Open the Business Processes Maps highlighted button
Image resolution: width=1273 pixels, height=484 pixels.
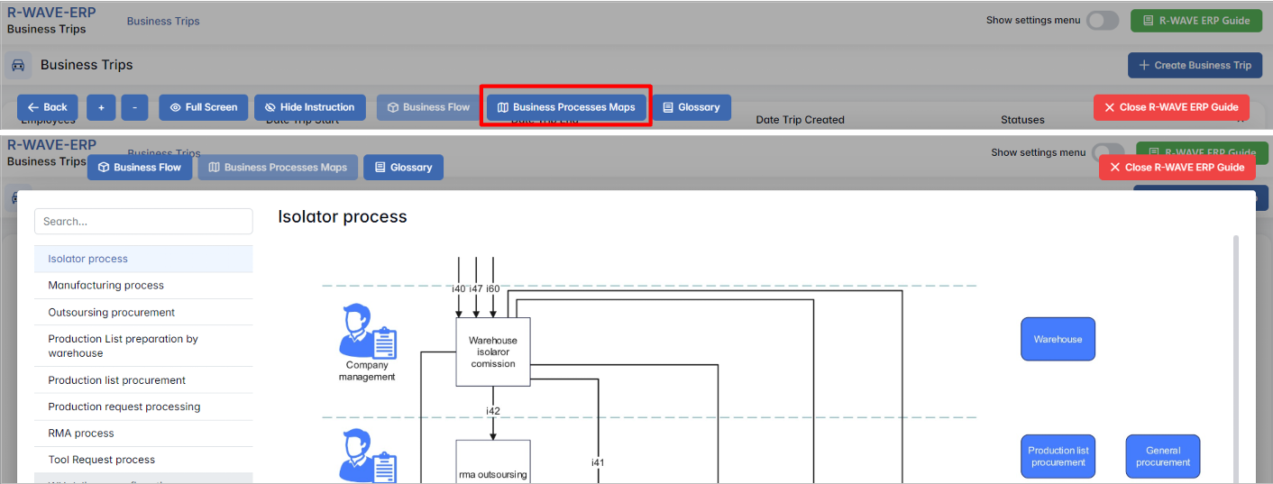point(566,107)
